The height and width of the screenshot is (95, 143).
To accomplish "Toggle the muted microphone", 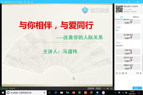I will (x=104, y=89).
